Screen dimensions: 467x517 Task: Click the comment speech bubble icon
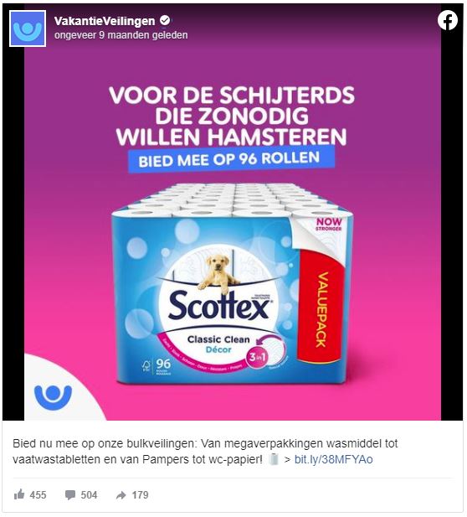[69, 495]
